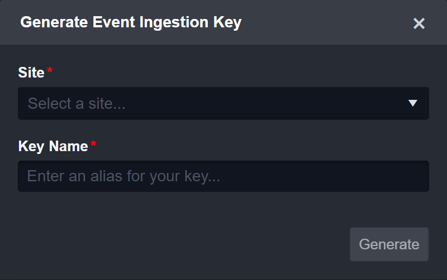Image resolution: width=447 pixels, height=280 pixels.
Task: Submit the form with Generate
Action: pos(389,244)
